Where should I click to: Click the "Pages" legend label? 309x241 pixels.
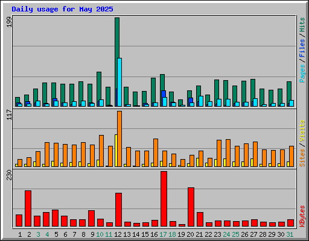pos(302,74)
